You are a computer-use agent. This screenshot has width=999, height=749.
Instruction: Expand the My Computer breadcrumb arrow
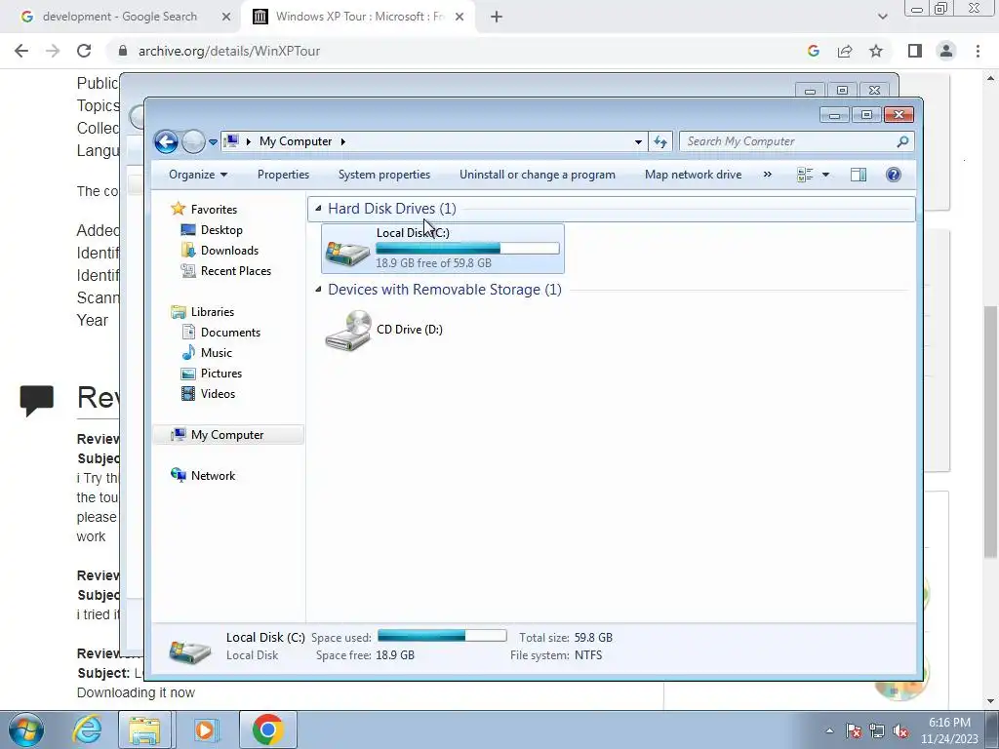pos(342,141)
